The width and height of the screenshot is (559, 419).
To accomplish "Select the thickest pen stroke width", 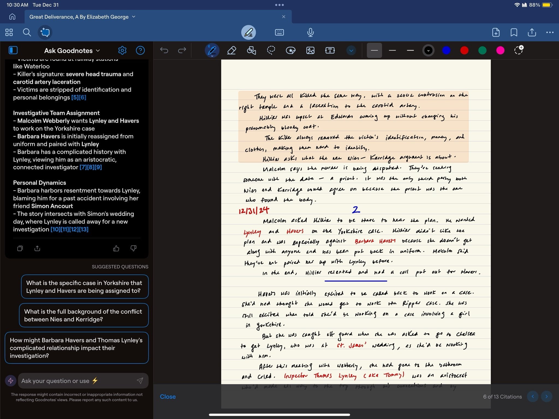I will [x=410, y=50].
